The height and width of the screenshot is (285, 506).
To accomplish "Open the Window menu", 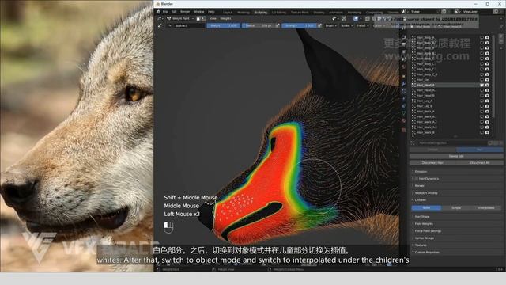I will [198, 12].
